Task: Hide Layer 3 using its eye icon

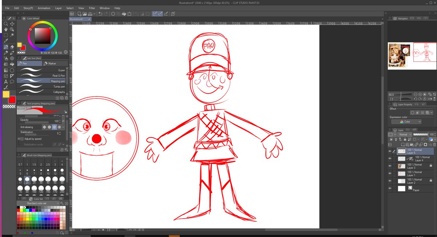Action: tap(390, 166)
